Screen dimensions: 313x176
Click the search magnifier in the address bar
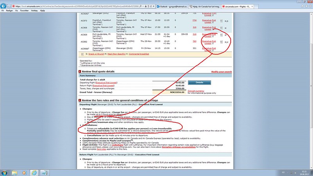[140, 6]
